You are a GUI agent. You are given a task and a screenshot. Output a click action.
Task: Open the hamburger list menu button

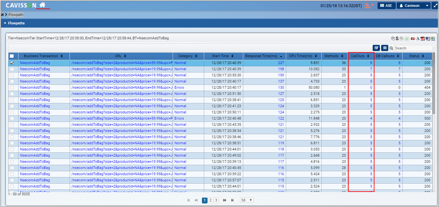pyautogui.click(x=385, y=48)
